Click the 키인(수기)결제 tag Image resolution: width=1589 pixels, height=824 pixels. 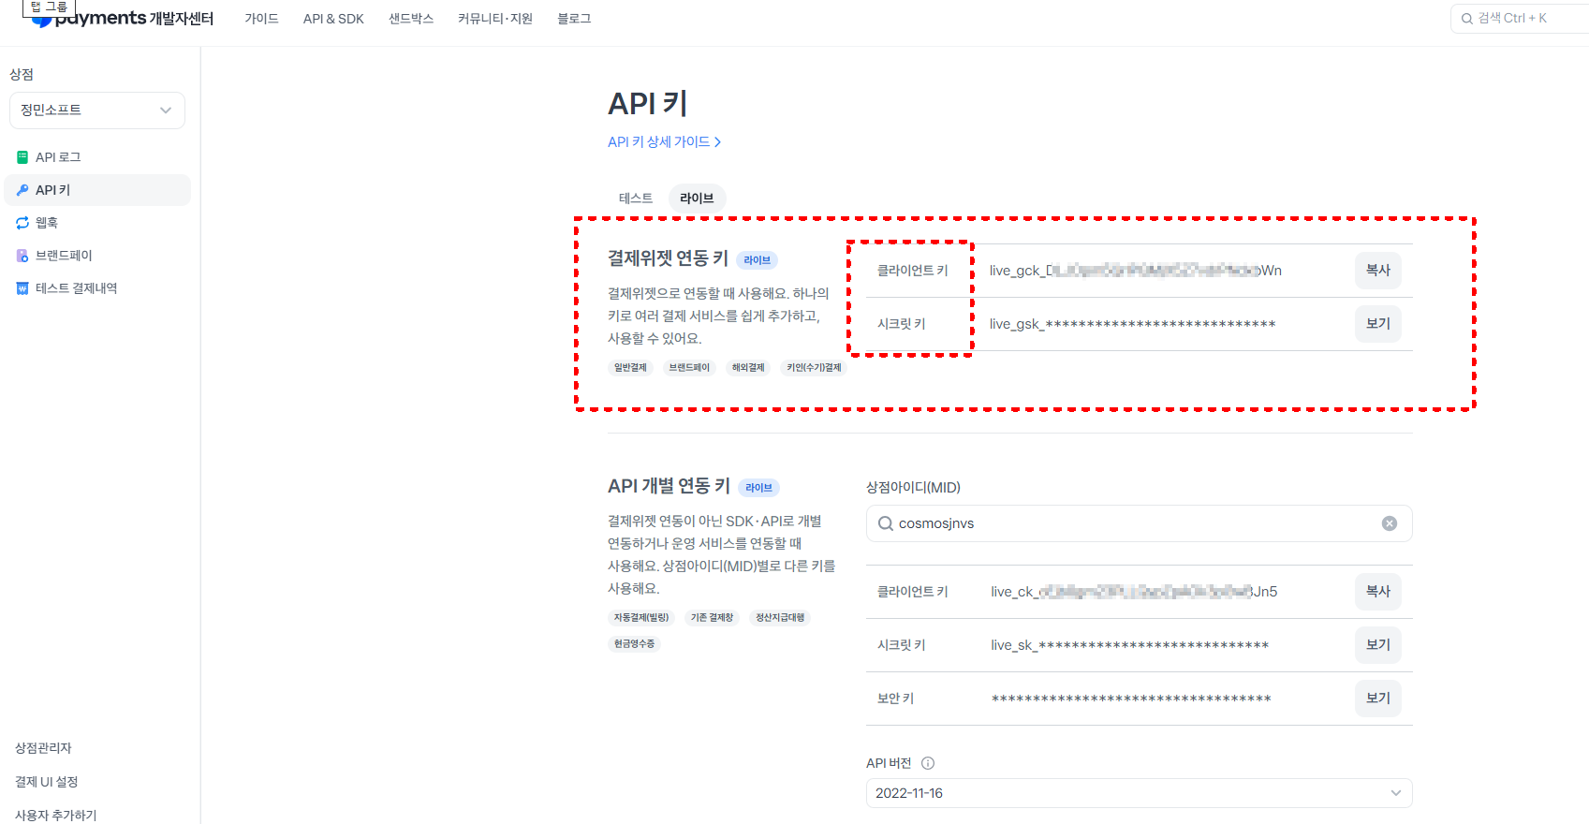tap(814, 368)
